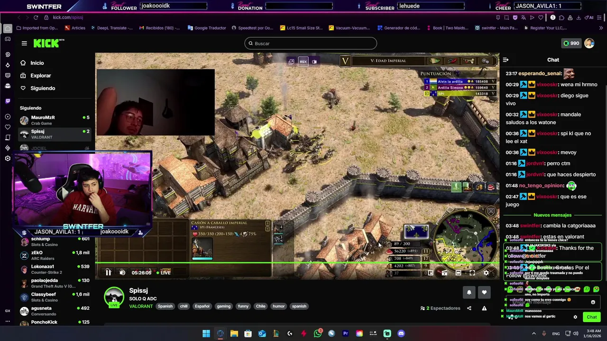
Task: Open player settings gear
Action: (486, 273)
